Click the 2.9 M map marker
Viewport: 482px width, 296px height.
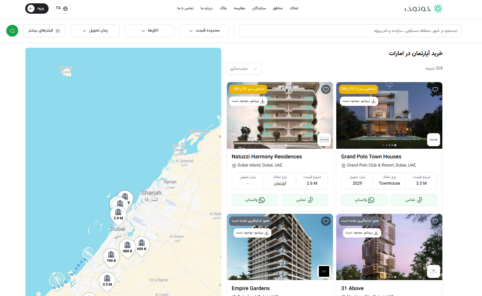(x=118, y=215)
